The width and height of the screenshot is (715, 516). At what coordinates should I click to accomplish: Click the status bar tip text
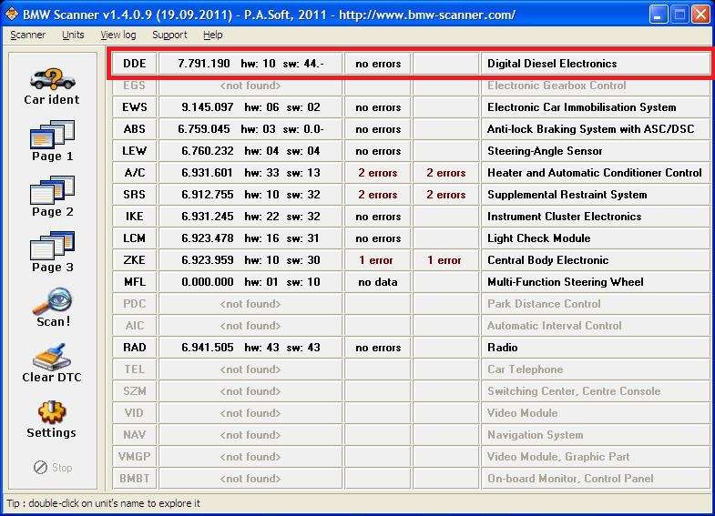(103, 503)
